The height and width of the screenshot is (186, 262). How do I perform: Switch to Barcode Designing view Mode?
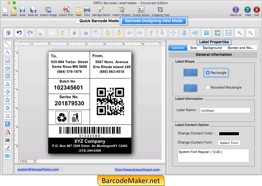154,21
